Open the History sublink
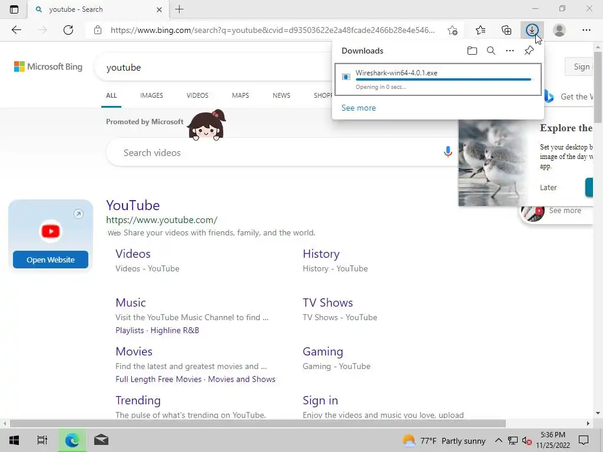This screenshot has height=452, width=603. (x=321, y=254)
